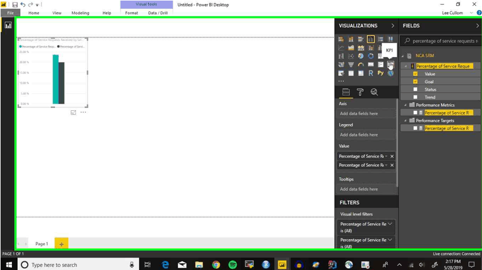Select the Page 1 tab
Image resolution: width=482 pixels, height=270 pixels.
click(x=42, y=244)
